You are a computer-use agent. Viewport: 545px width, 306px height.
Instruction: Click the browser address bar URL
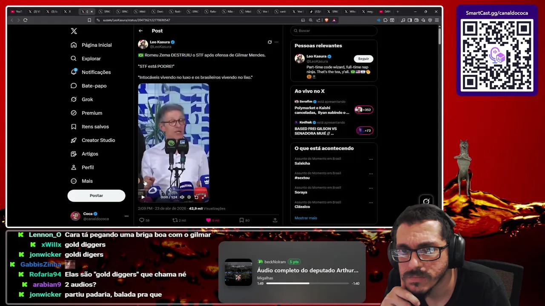tap(136, 20)
